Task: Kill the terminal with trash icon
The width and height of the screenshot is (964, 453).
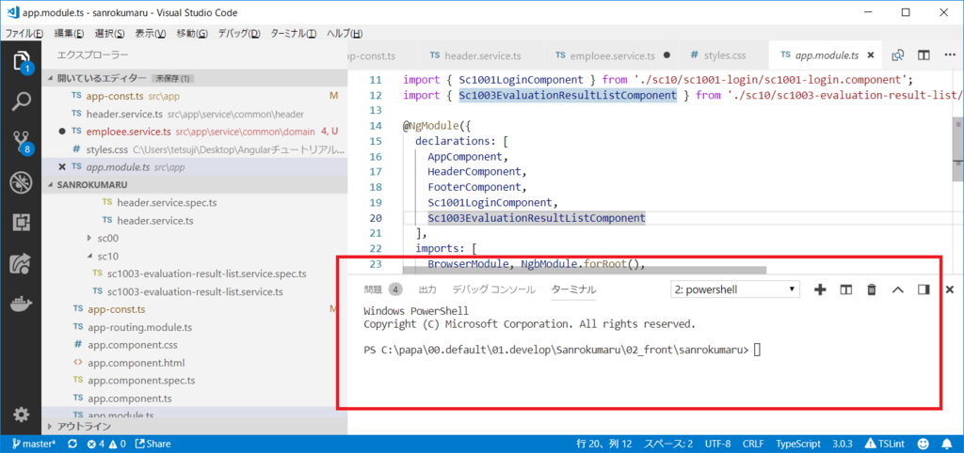Action: click(x=871, y=289)
